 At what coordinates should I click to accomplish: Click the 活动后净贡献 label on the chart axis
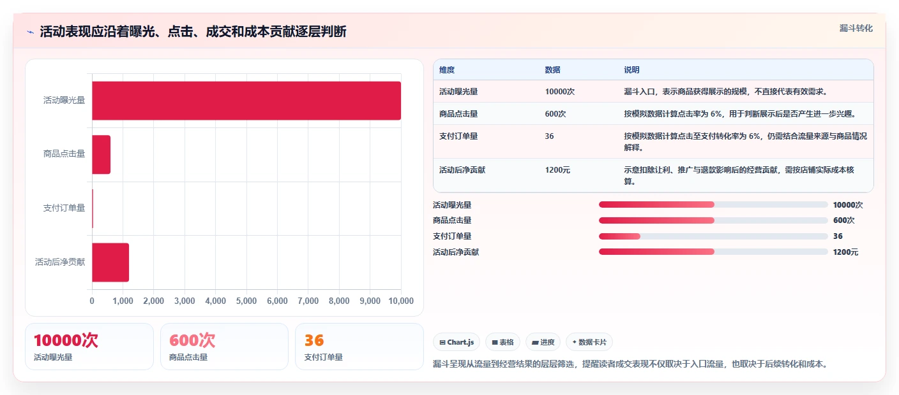tap(60, 262)
